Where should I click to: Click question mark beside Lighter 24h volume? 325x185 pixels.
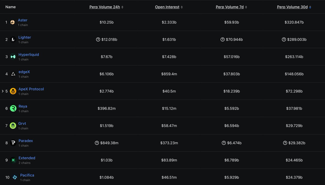(98, 39)
